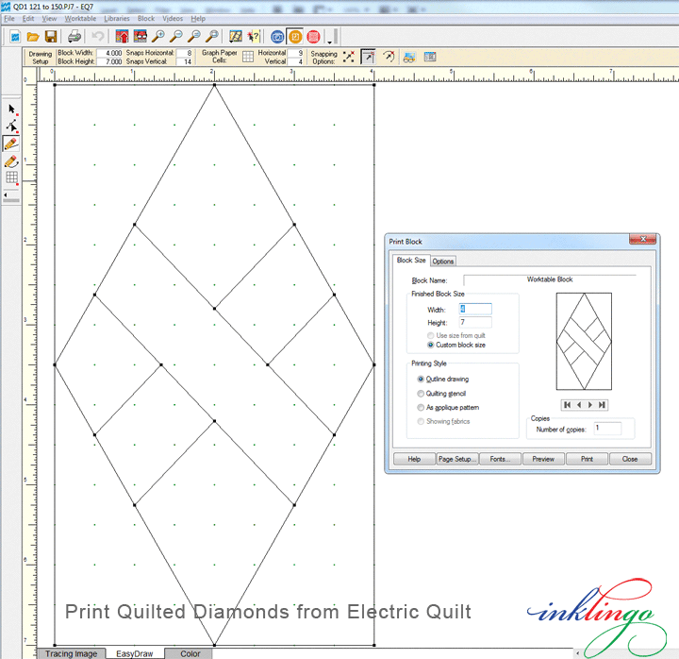679x659 pixels.
Task: Click the Page Setup button
Action: 457,459
